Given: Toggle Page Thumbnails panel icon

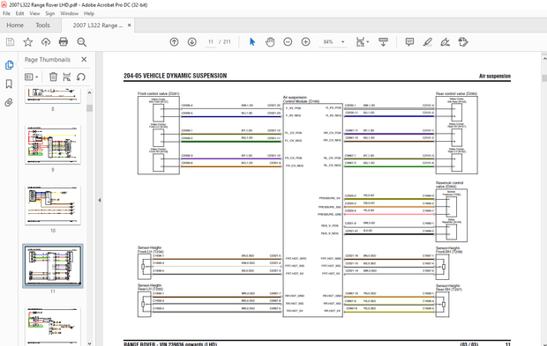Looking at the screenshot, I should [9, 65].
